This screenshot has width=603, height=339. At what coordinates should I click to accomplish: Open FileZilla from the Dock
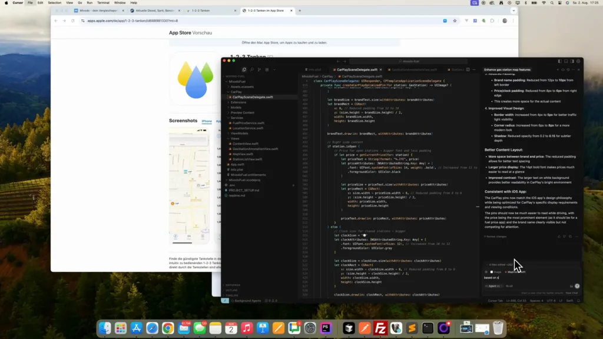[x=380, y=328]
